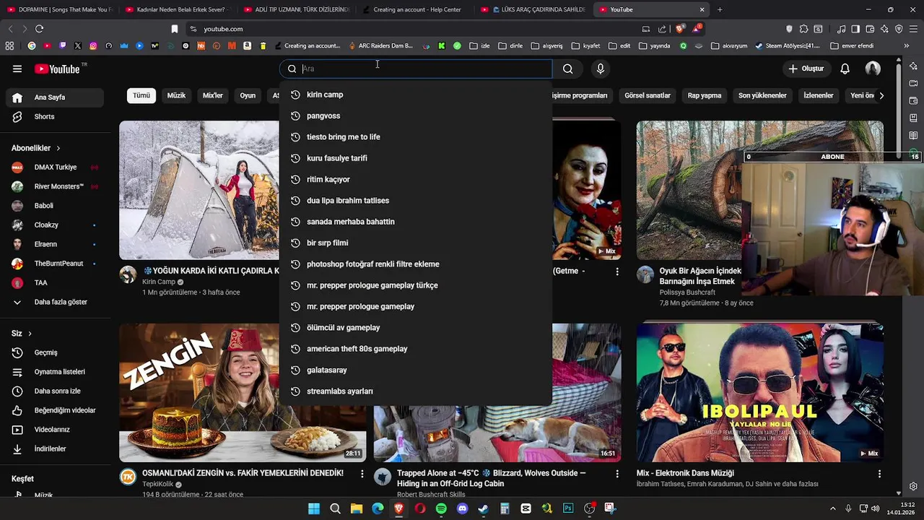The width and height of the screenshot is (924, 520).
Task: Select 'sanada merhaba bahattin' suggestion
Action: click(416, 222)
